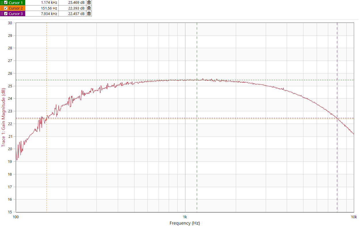Click the 1k tick on frequency axis
Image resolution: width=359 pixels, height=228 pixels.
185,216
